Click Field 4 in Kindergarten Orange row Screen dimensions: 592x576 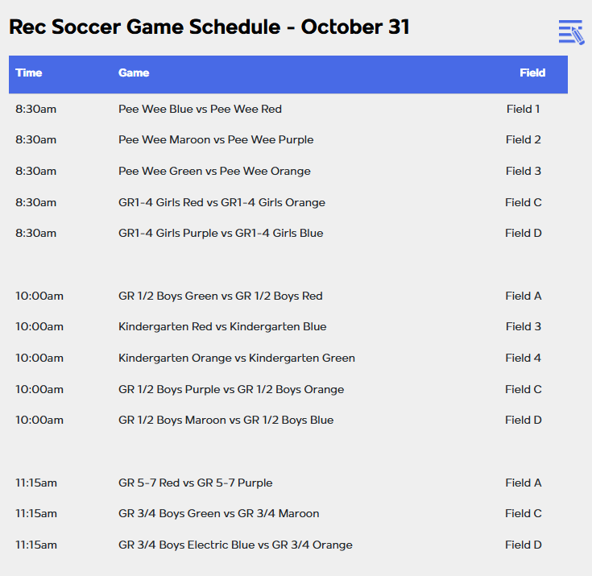coord(524,358)
